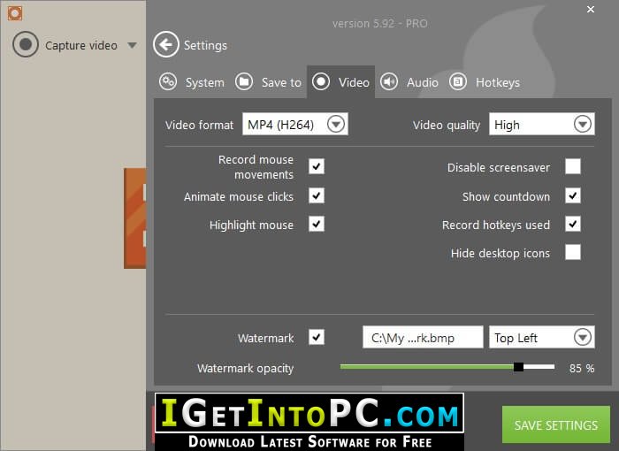Click the app logo in title bar

(14, 12)
